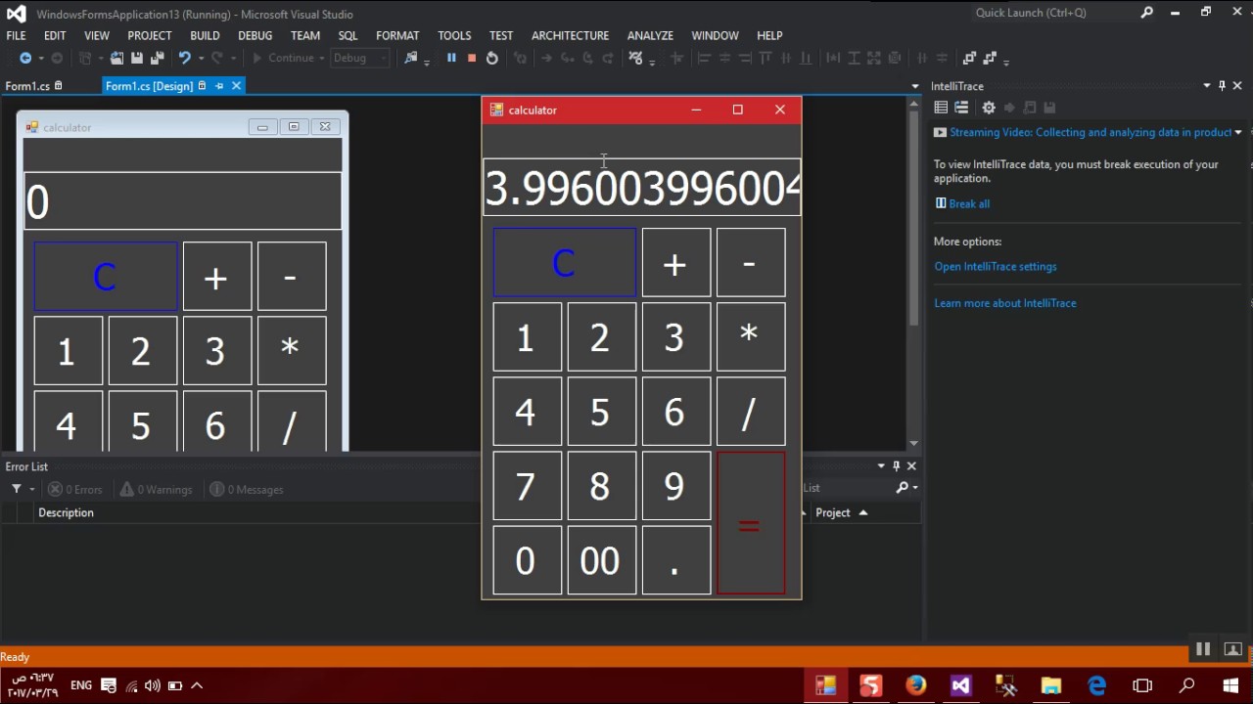
Task: Open Firefox from the taskbar
Action: pyautogui.click(x=916, y=685)
